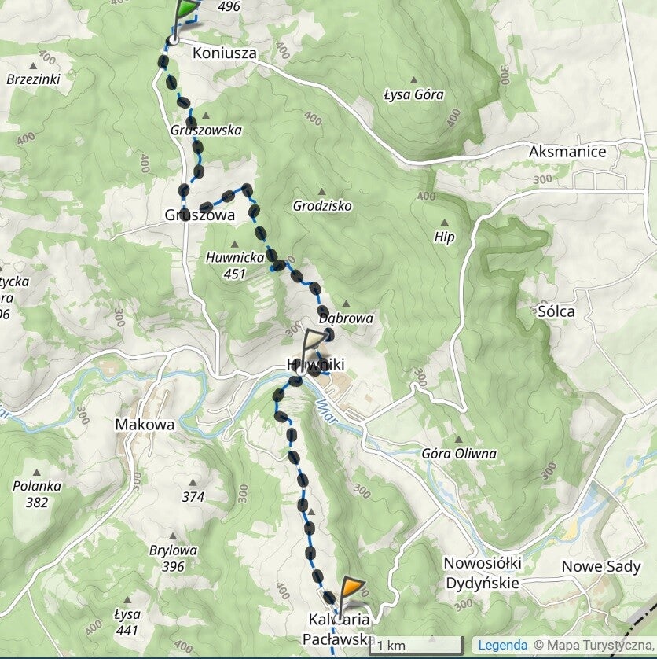Select the white waypoint flag at Huwniki
Image resolution: width=657 pixels, height=659 pixels.
314,345
